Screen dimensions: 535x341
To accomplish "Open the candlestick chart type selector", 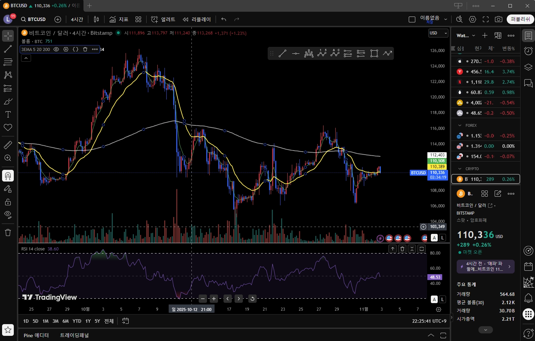I will coord(97,19).
